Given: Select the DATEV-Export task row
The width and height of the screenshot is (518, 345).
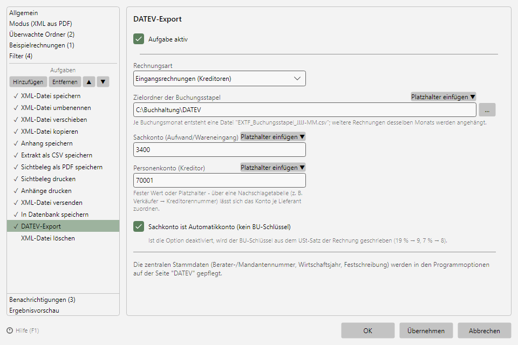Looking at the screenshot, I should [63, 226].
